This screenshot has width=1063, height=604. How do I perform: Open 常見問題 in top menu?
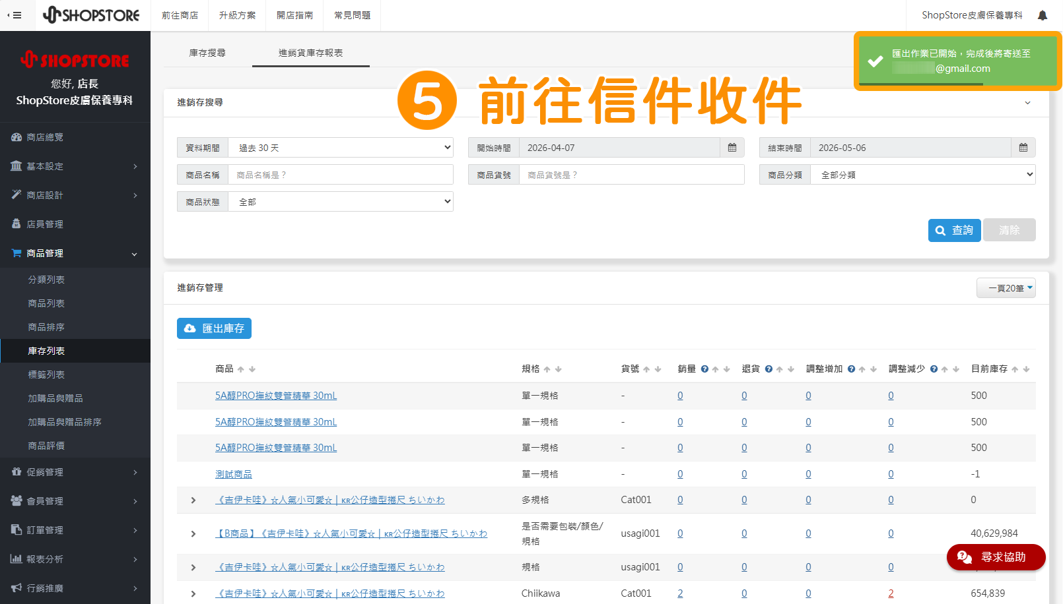352,15
